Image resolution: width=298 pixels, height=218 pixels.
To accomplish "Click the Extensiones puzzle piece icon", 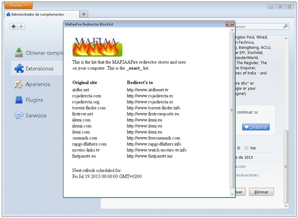I will 19,68.
